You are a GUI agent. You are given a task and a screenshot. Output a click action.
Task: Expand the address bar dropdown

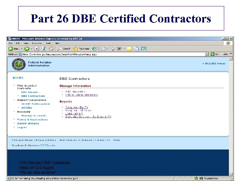207,54
